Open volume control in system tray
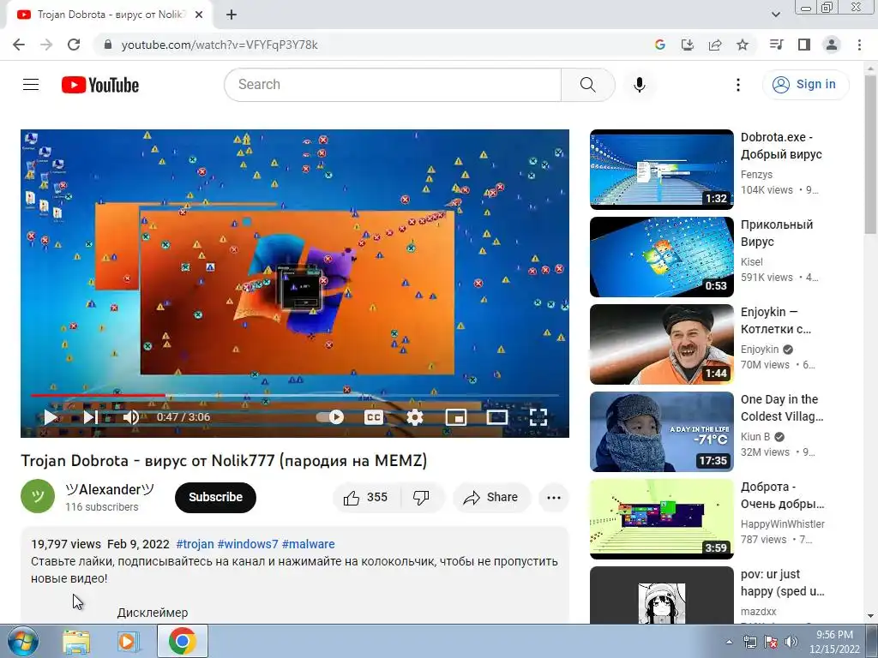Image resolution: width=878 pixels, height=658 pixels. click(x=791, y=643)
